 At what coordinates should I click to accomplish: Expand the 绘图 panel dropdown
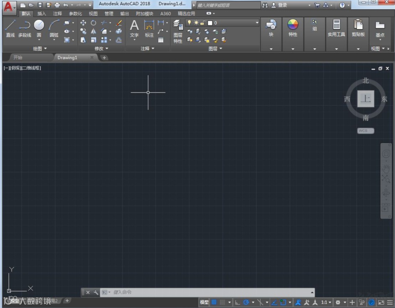[40, 49]
